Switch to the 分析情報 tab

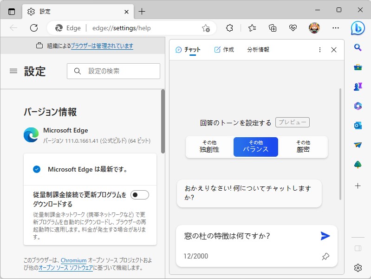[258, 50]
